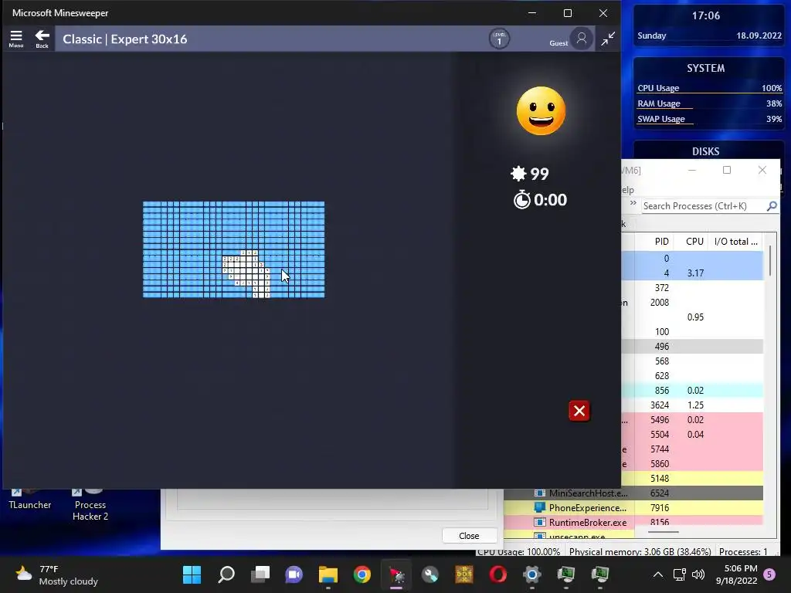Open the DOSBox taskbar icon
Viewport: 791px width, 593px height.
tap(464, 574)
